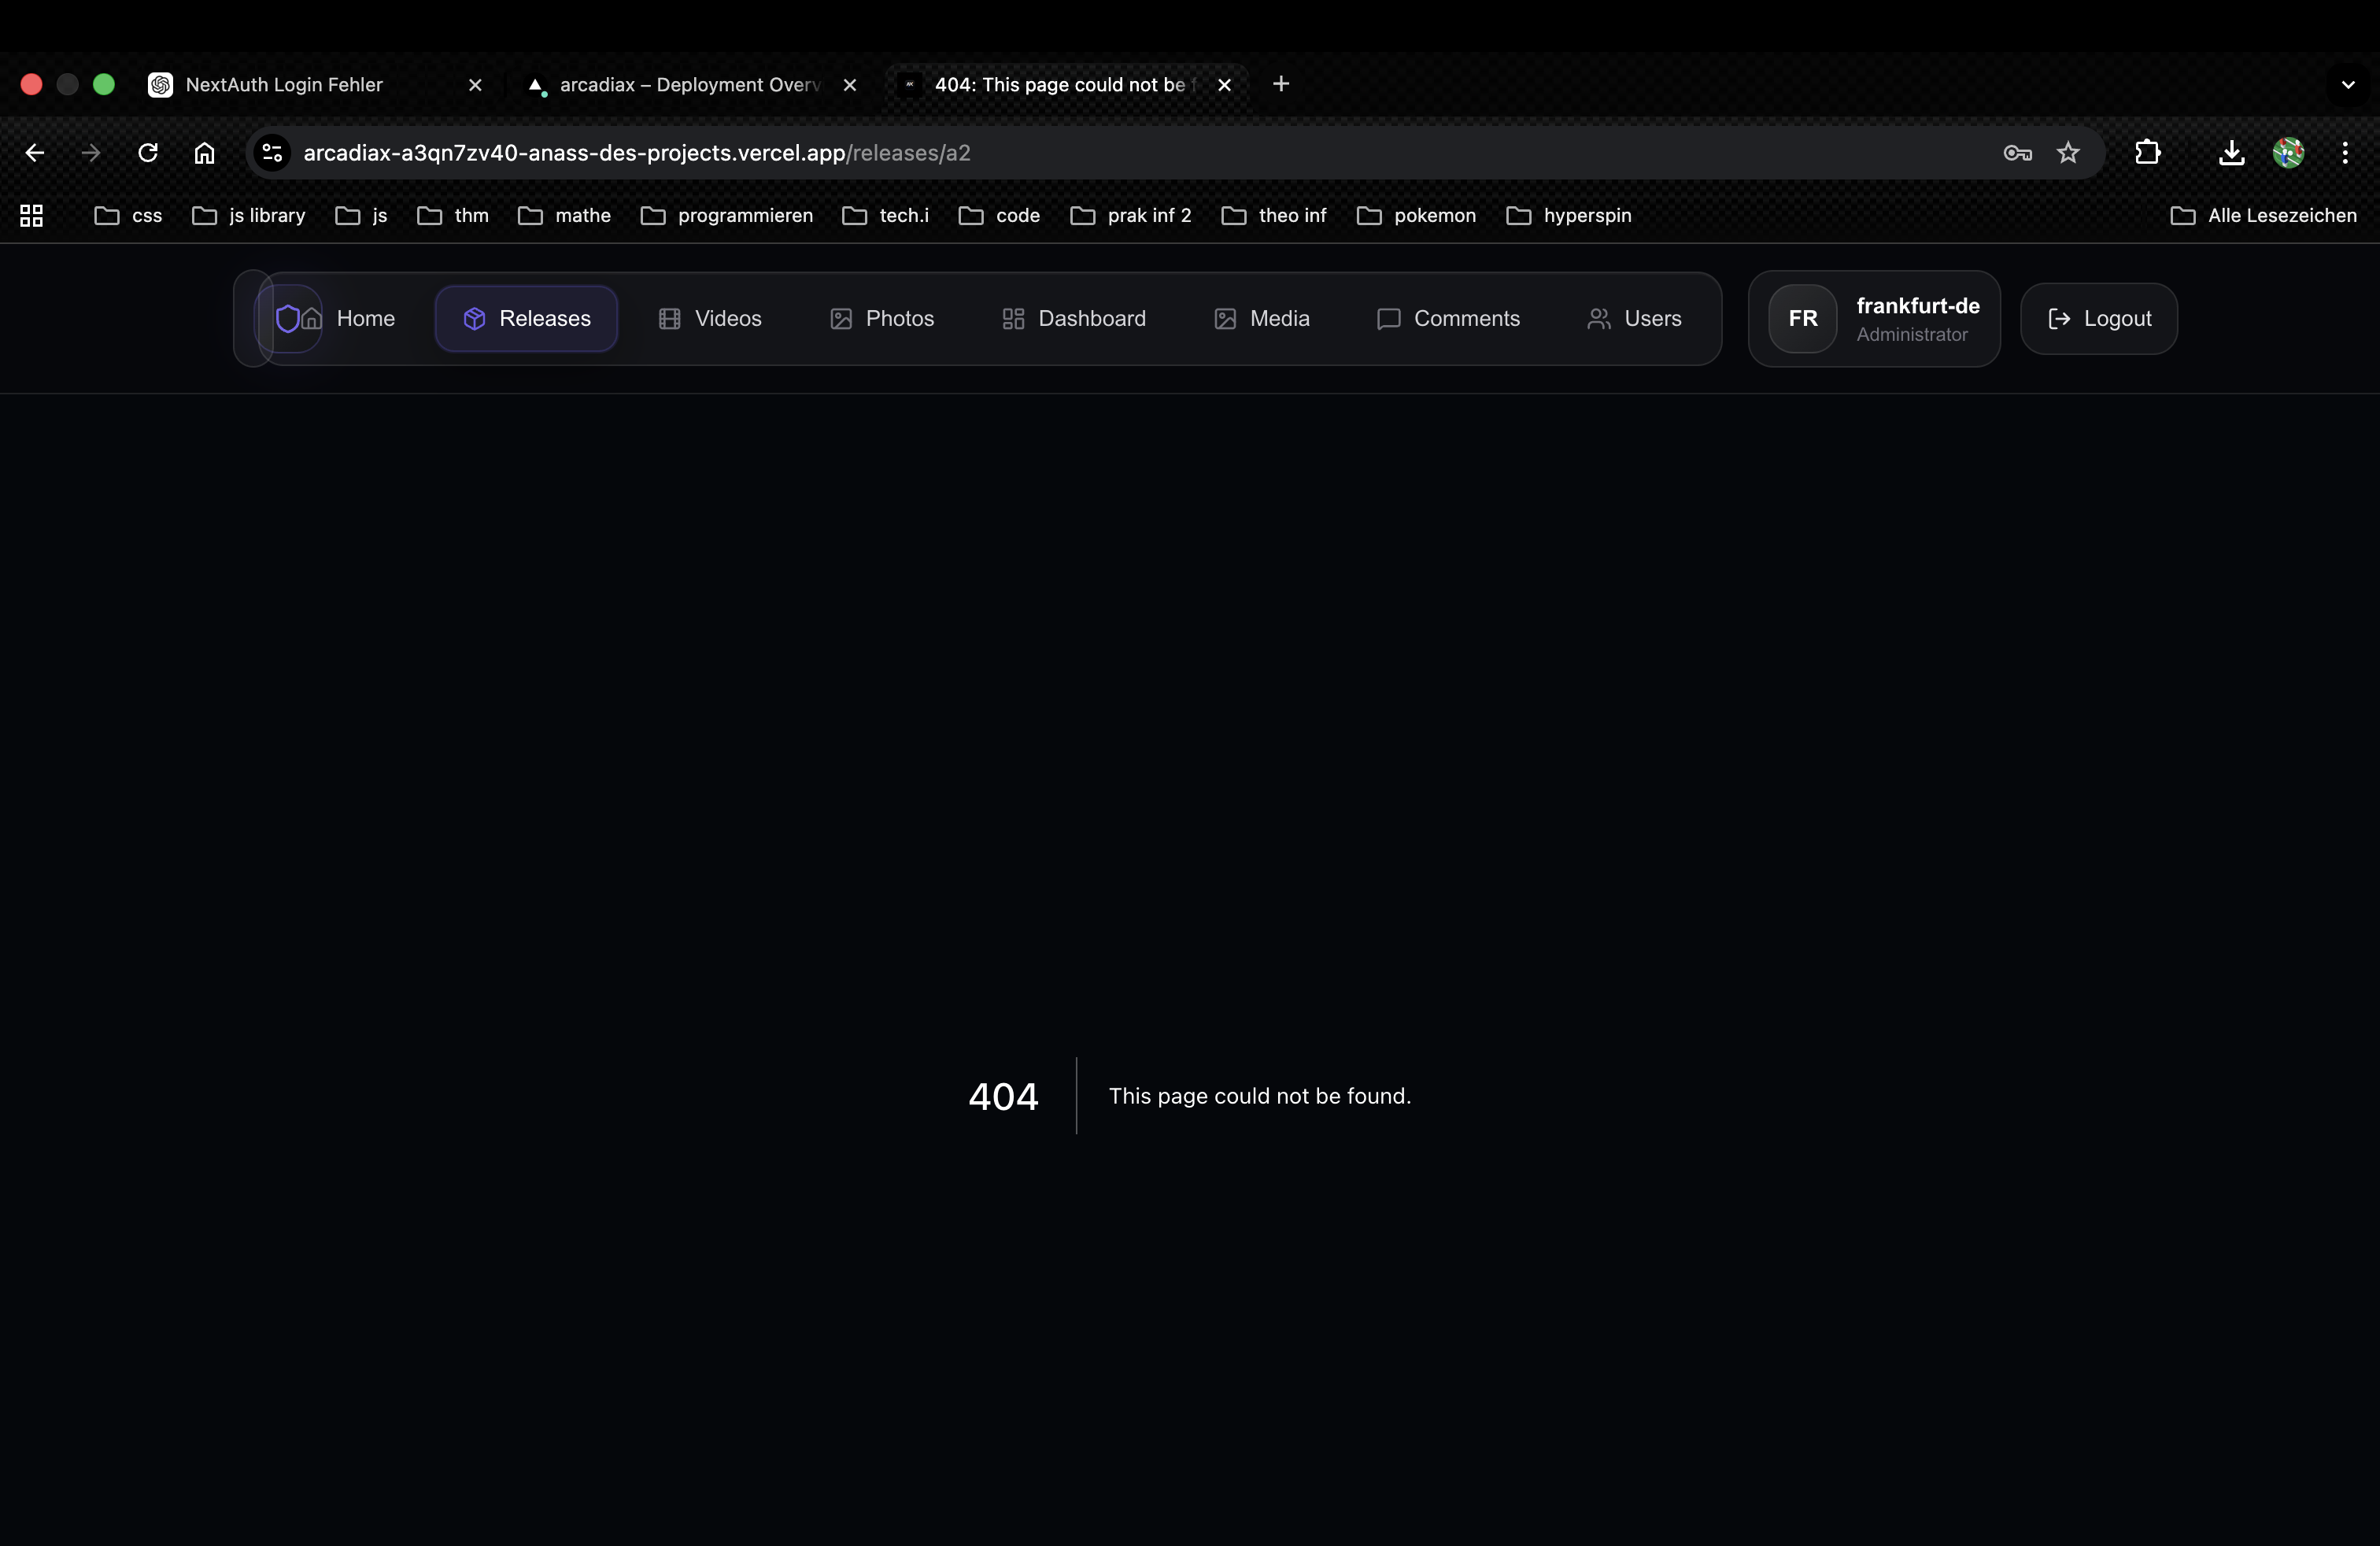Screen dimensions: 2380x1546
Task: Bookmark this page with the star icon
Action: click(2067, 153)
